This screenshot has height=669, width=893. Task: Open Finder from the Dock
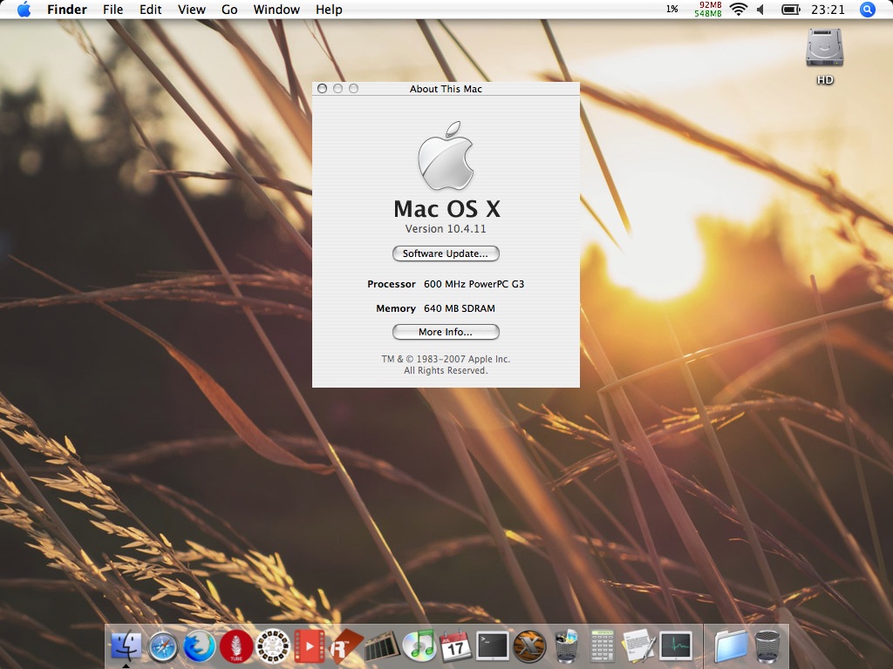click(126, 646)
